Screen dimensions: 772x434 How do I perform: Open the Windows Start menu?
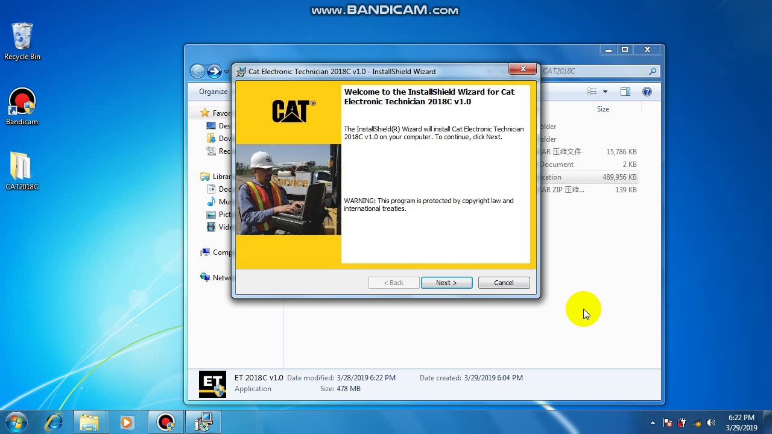(16, 422)
